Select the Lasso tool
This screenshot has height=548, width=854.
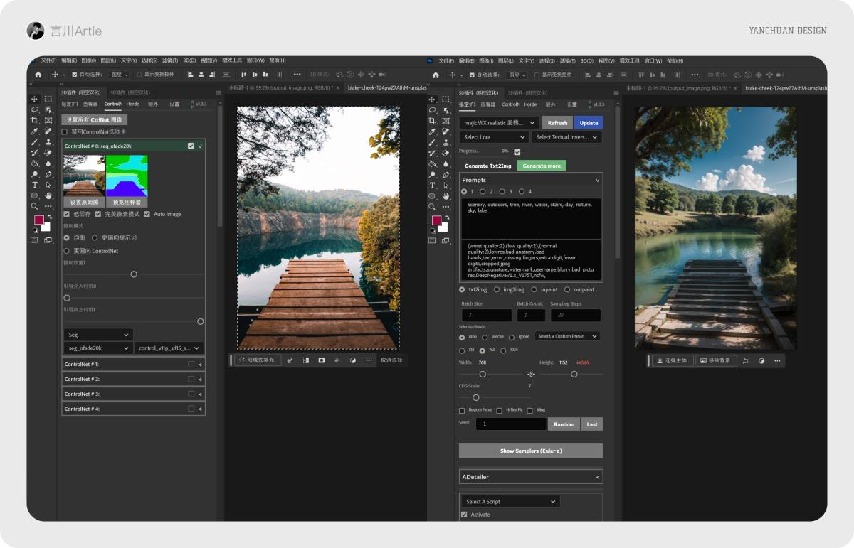34,109
